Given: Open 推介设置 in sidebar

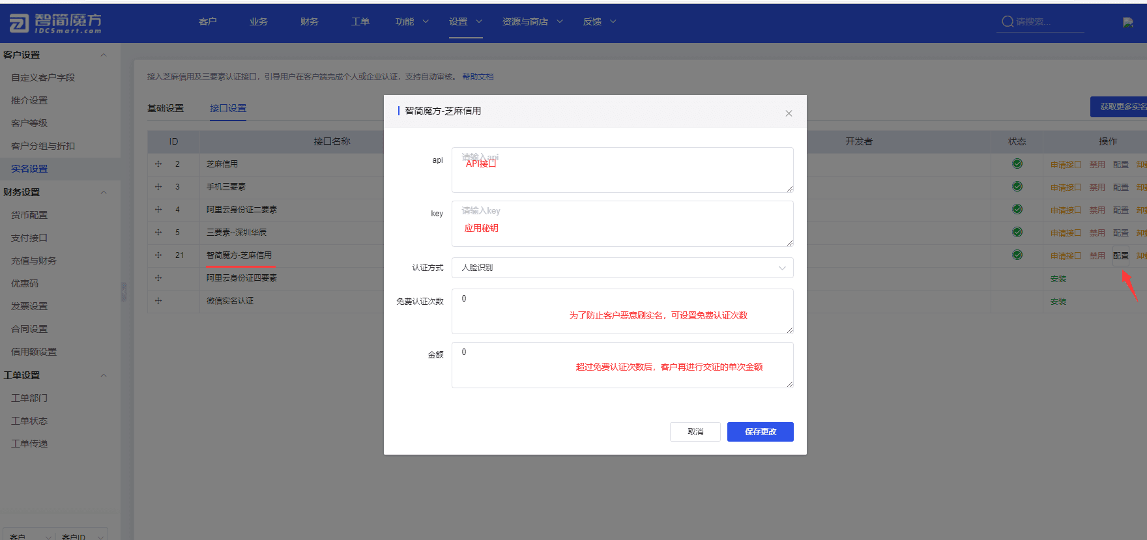Looking at the screenshot, I should pyautogui.click(x=29, y=100).
